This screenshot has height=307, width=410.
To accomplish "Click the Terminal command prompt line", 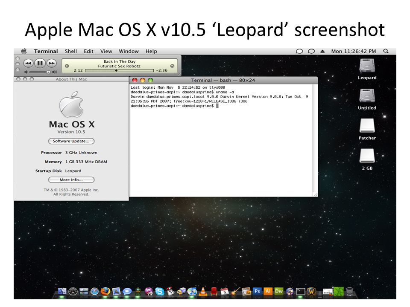I will click(x=174, y=106).
